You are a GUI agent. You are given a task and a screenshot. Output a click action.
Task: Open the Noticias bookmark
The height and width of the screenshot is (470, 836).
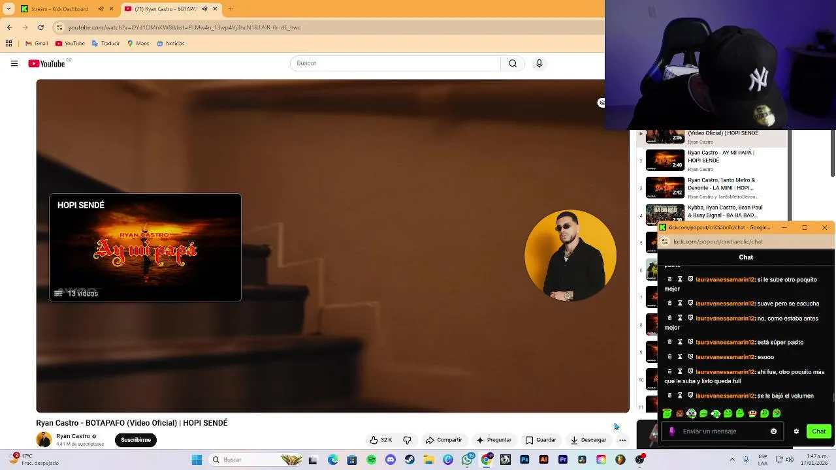[x=170, y=44]
